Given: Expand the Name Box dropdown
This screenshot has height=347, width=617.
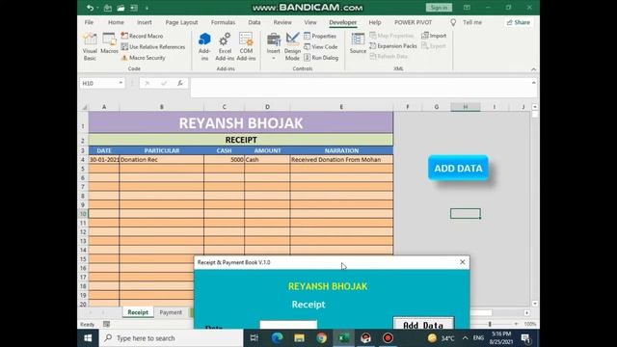Looking at the screenshot, I should 121,83.
